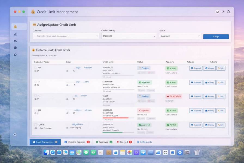Suspend the Umar customer account

[x=196, y=125]
